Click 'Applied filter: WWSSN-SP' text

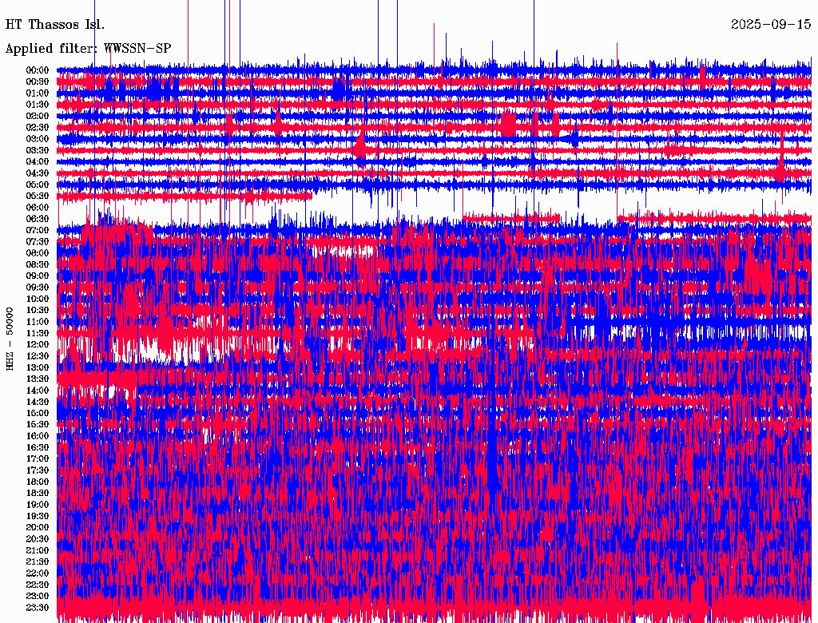tap(88, 49)
